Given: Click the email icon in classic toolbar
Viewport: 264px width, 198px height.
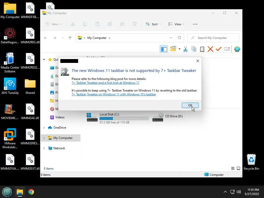Looking at the screenshot, I should 227,49.
